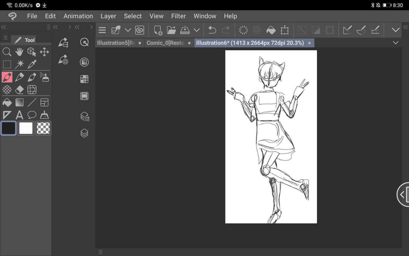The image size is (409, 256).
Task: Select the Gradient tool
Action: 19,103
